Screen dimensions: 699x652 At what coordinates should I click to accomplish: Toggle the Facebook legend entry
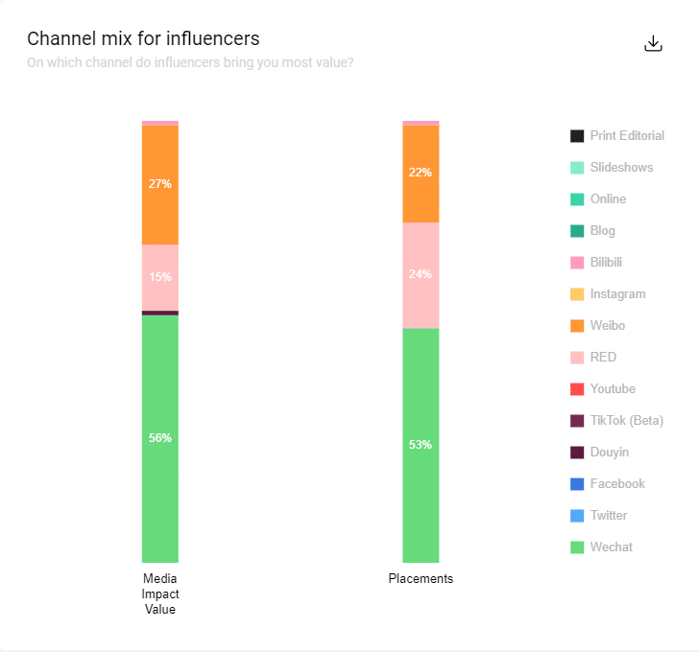click(x=617, y=484)
